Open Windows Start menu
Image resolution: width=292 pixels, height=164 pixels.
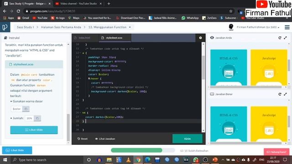tap(5, 160)
